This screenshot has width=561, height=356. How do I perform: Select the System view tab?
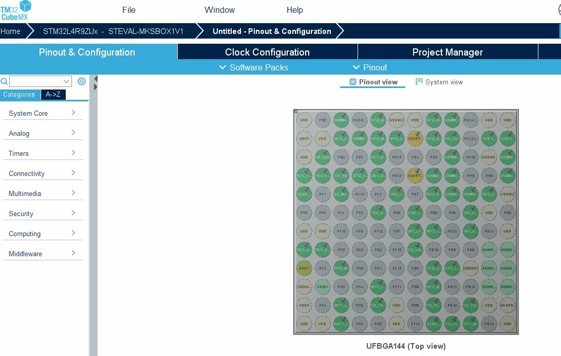click(x=439, y=82)
